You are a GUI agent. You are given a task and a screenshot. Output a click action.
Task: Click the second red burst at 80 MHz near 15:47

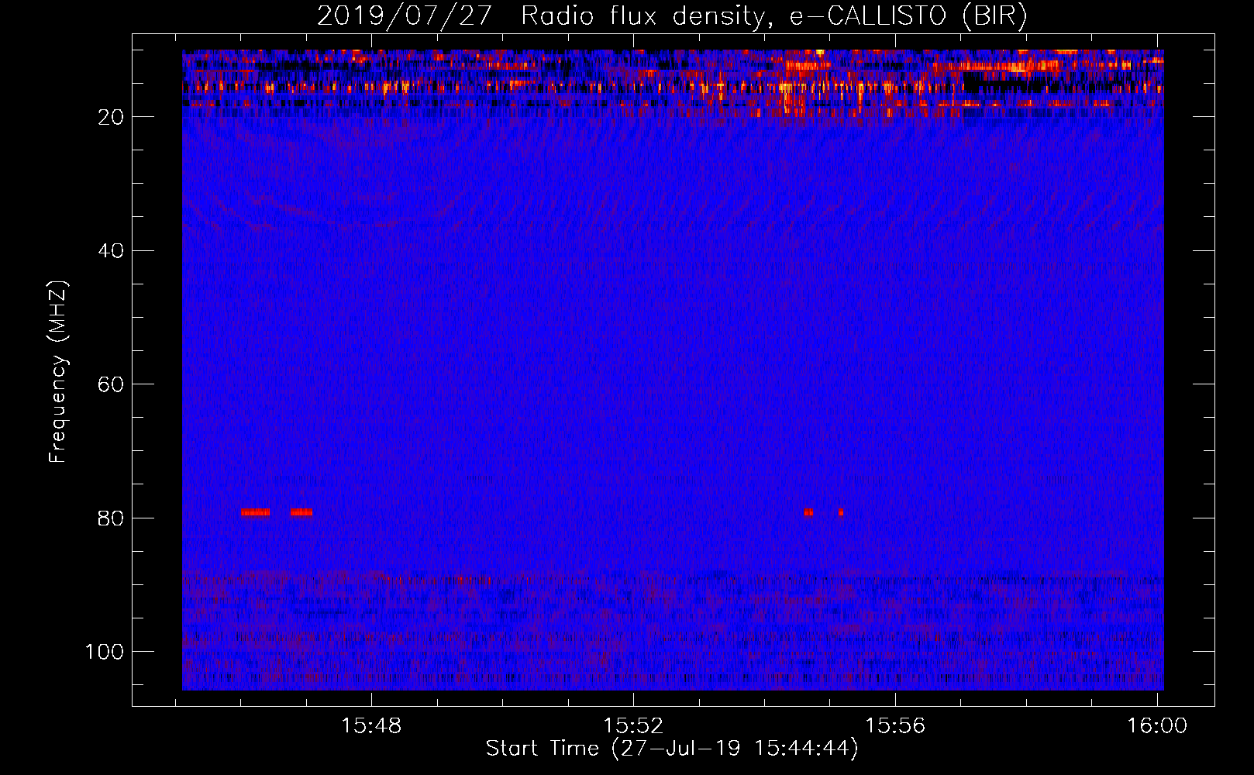click(x=301, y=512)
